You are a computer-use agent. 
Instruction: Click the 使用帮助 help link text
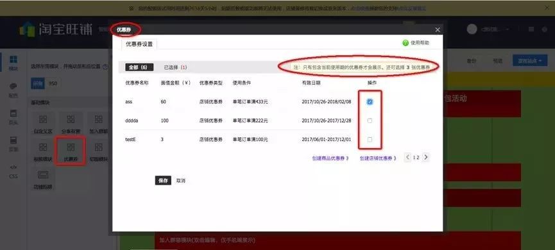click(420, 43)
